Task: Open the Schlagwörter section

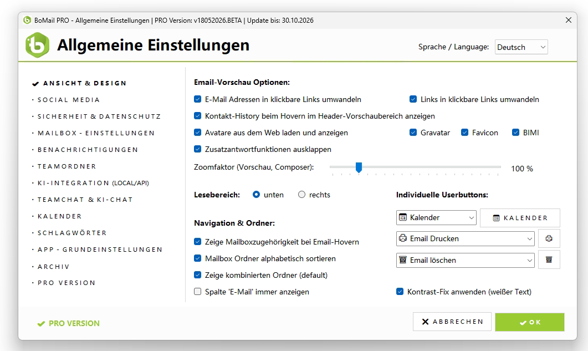Action: point(72,233)
